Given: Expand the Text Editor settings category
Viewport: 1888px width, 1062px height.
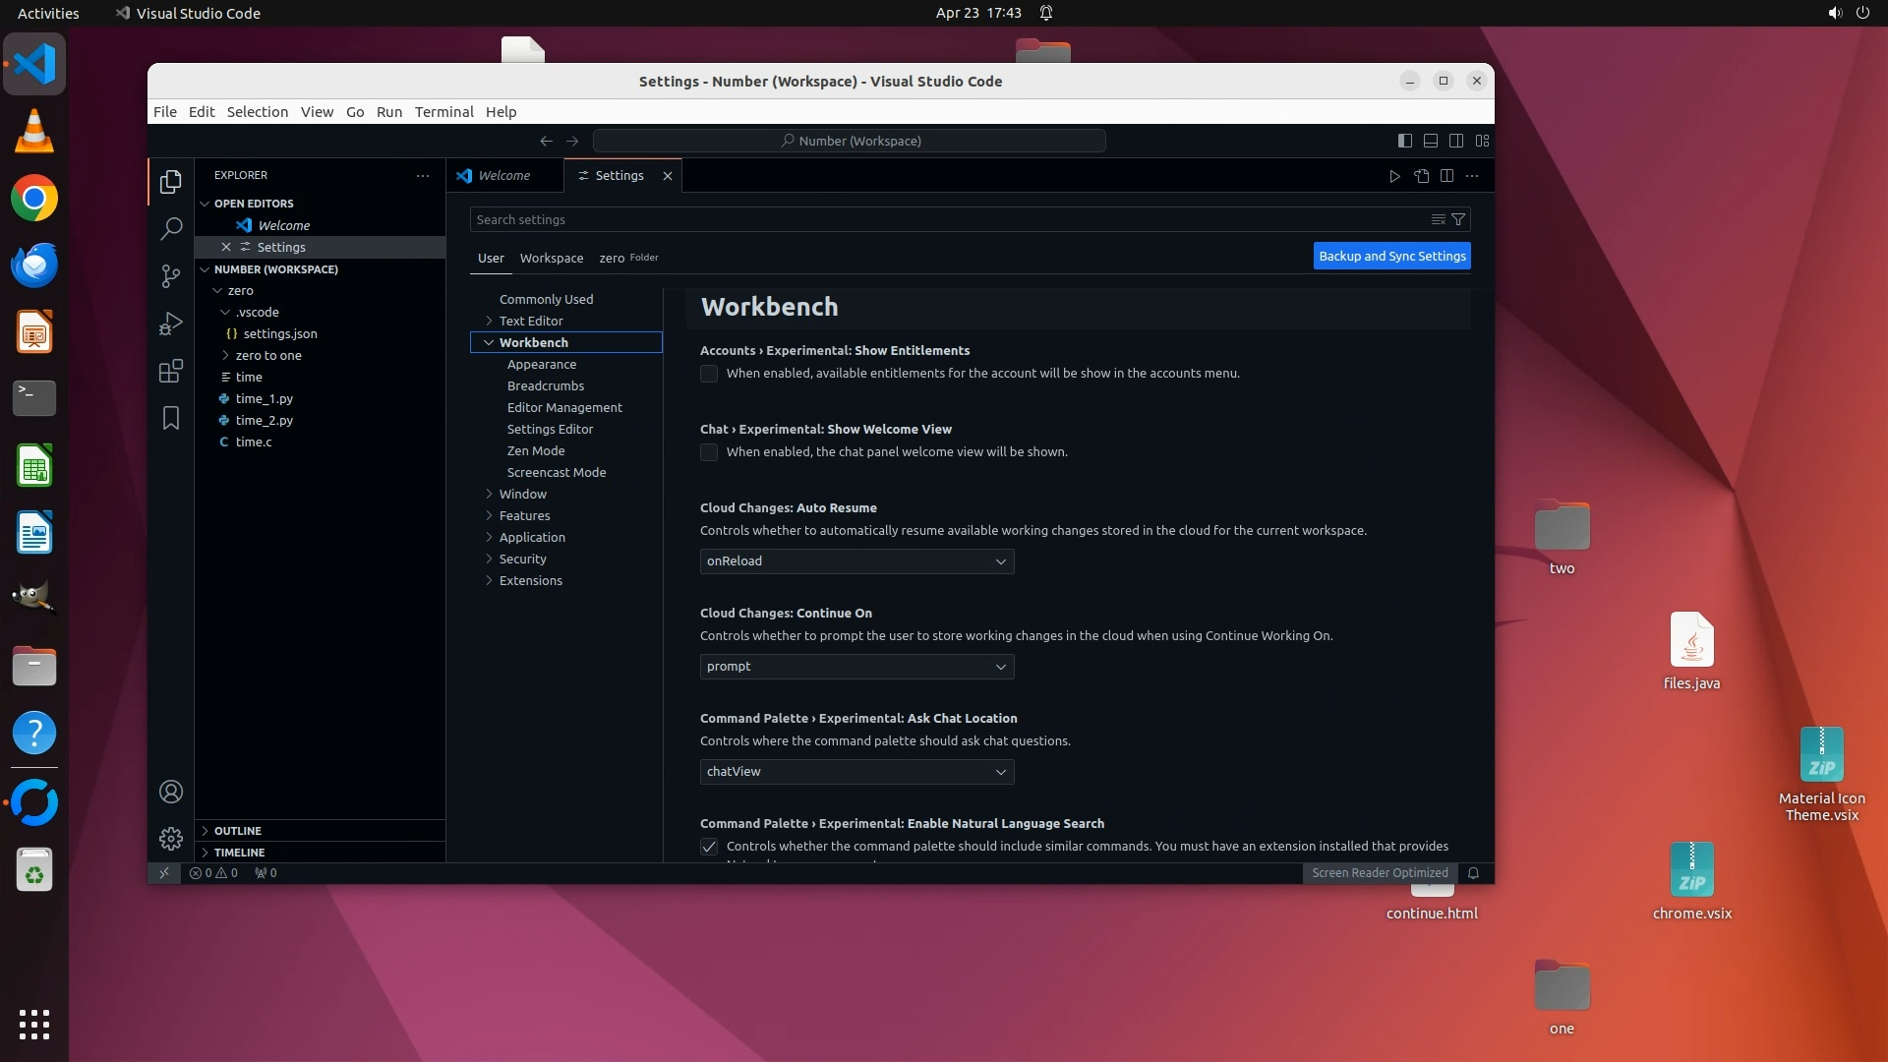Looking at the screenshot, I should pos(531,321).
